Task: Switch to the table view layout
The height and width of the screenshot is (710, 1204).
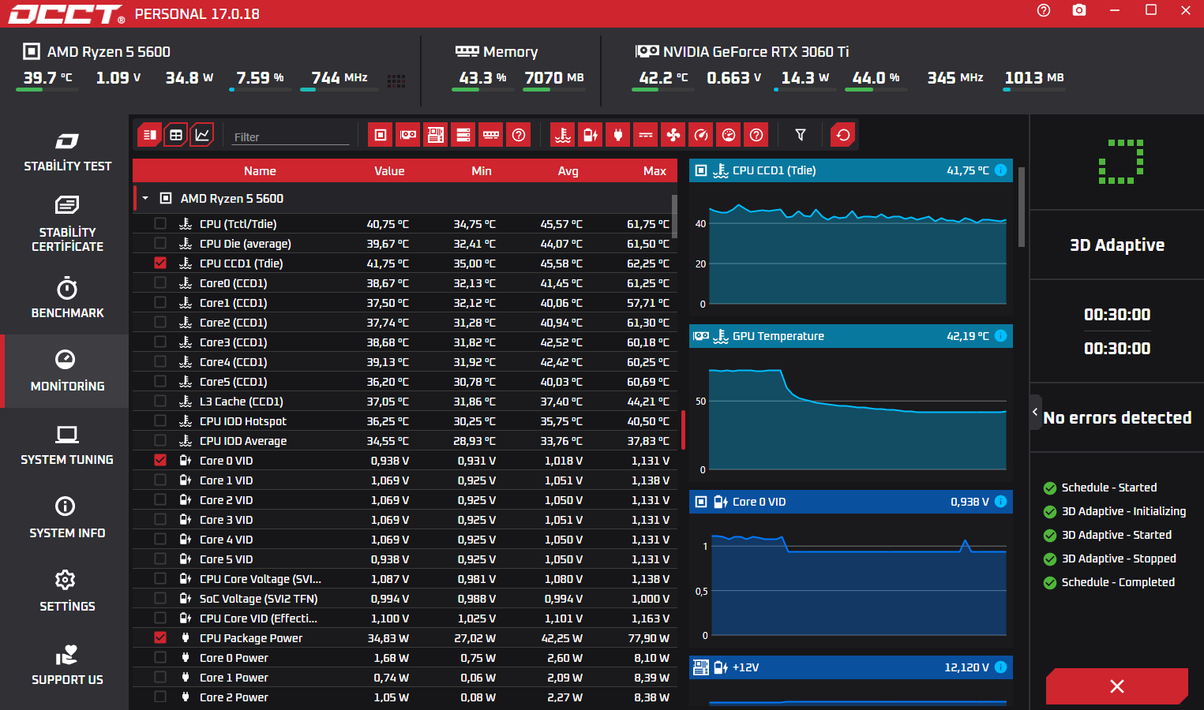Action: (x=176, y=135)
